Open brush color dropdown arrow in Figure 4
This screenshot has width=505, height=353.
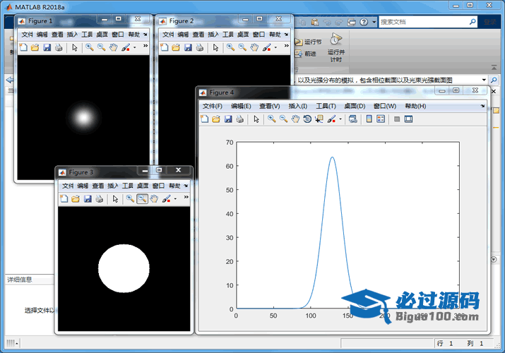click(x=340, y=119)
